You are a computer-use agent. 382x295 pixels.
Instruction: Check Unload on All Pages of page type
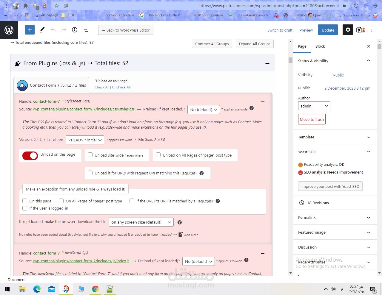(158, 155)
